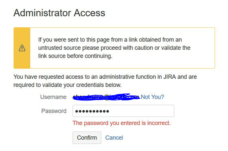The width and height of the screenshot is (228, 151).
Task: Click the word 'incorrect' in the error text
Action: point(158,123)
